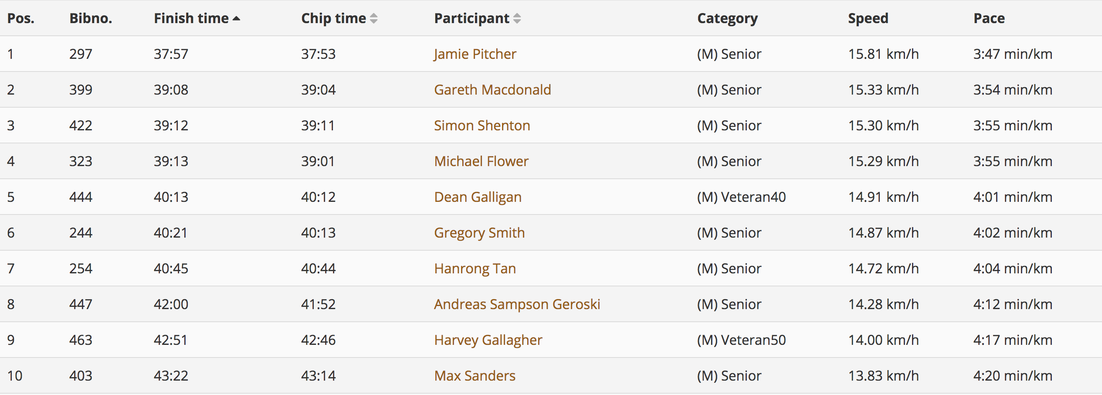Select the Harvey Gallagher link
Viewport: 1102px width, 395px height.
[488, 340]
